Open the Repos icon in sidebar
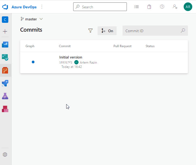The image size is (196, 165). 5,70
